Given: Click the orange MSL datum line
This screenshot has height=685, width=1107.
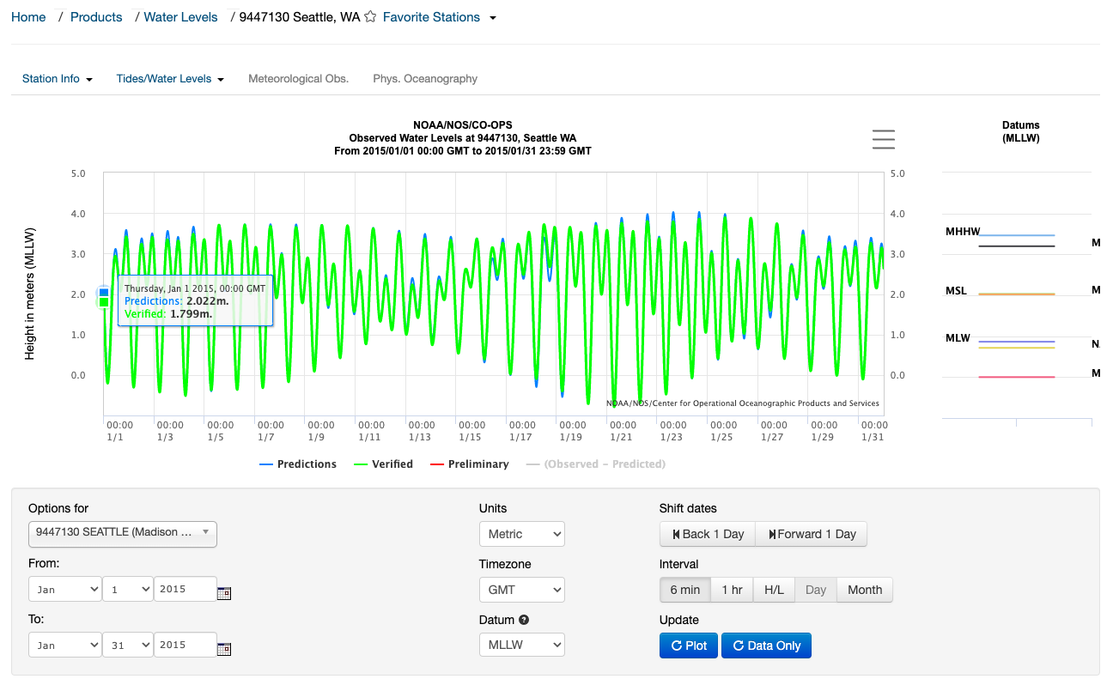Looking at the screenshot, I should pyautogui.click(x=1017, y=294).
